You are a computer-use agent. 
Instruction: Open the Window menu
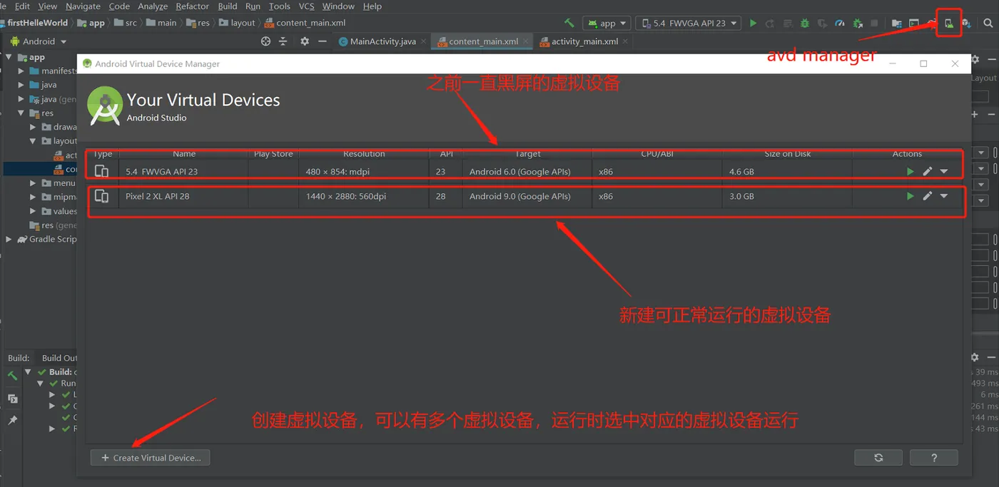click(x=338, y=6)
